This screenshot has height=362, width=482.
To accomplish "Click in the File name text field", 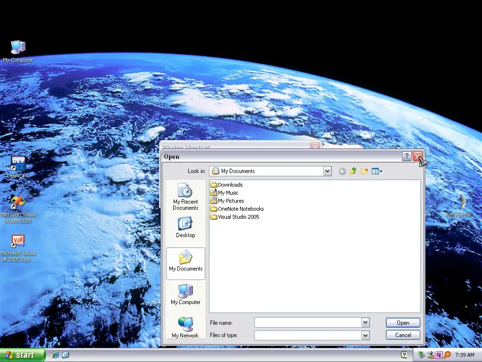I will pos(308,322).
